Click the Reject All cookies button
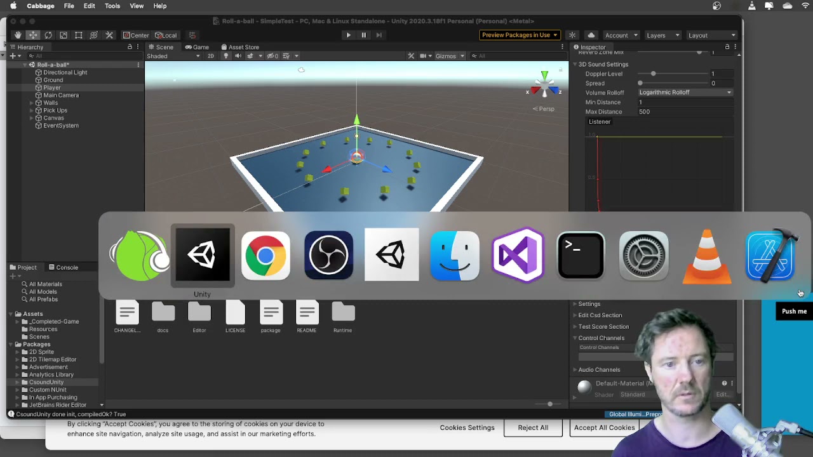 pos(533,428)
